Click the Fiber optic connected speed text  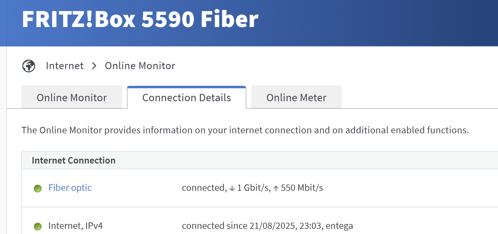click(253, 188)
